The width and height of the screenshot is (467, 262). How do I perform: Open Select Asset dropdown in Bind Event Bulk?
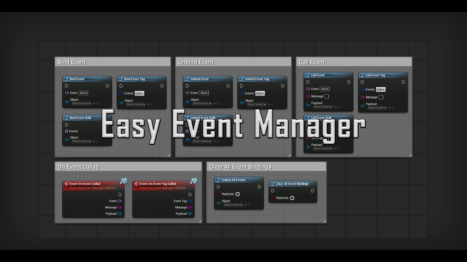81,141
